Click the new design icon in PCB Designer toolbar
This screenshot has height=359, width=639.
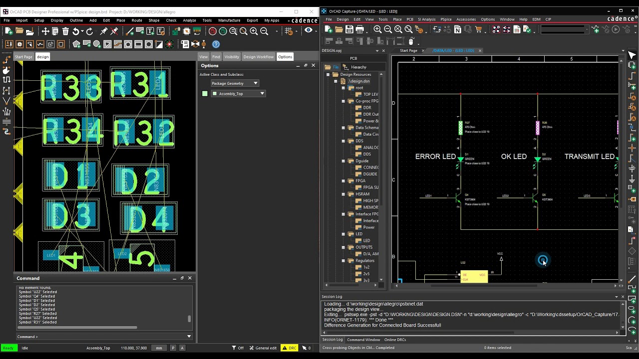point(9,31)
